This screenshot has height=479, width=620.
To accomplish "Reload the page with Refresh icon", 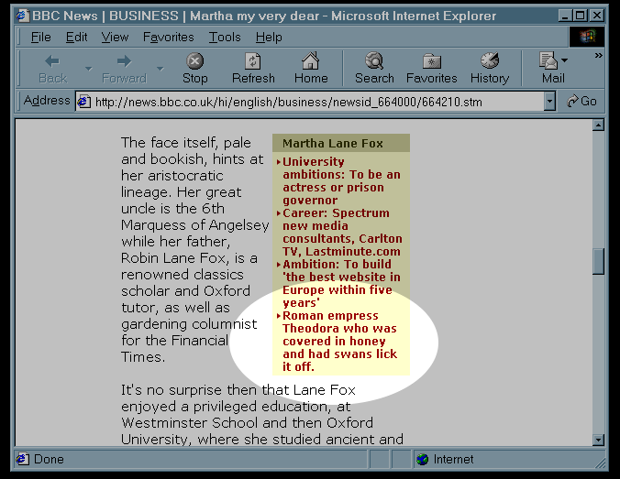I will (253, 61).
